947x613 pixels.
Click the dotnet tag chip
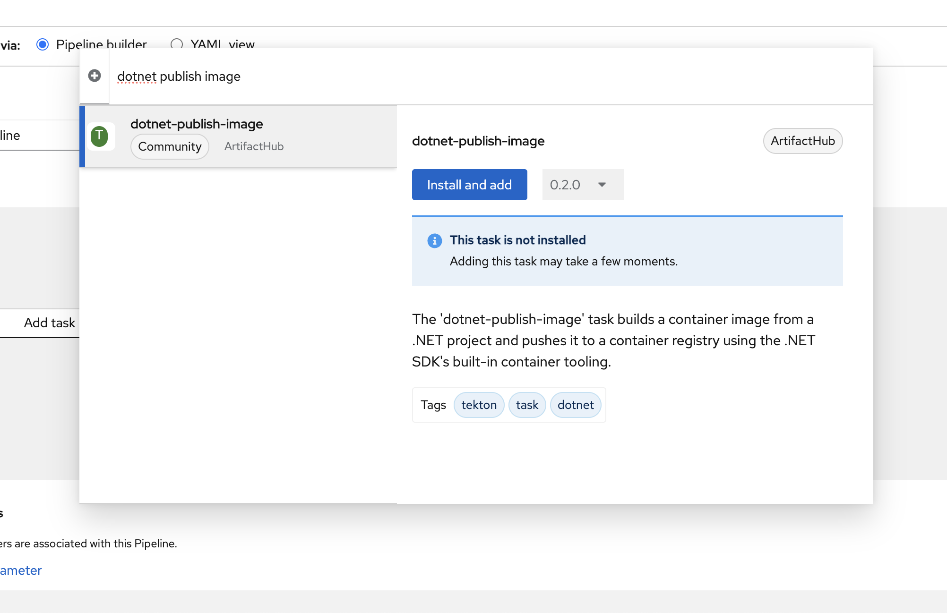576,405
